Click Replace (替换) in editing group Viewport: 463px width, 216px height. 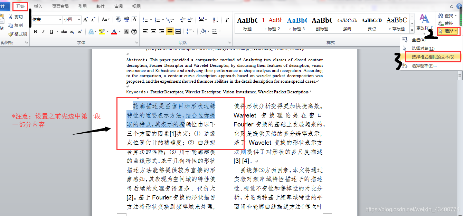(x=446, y=23)
